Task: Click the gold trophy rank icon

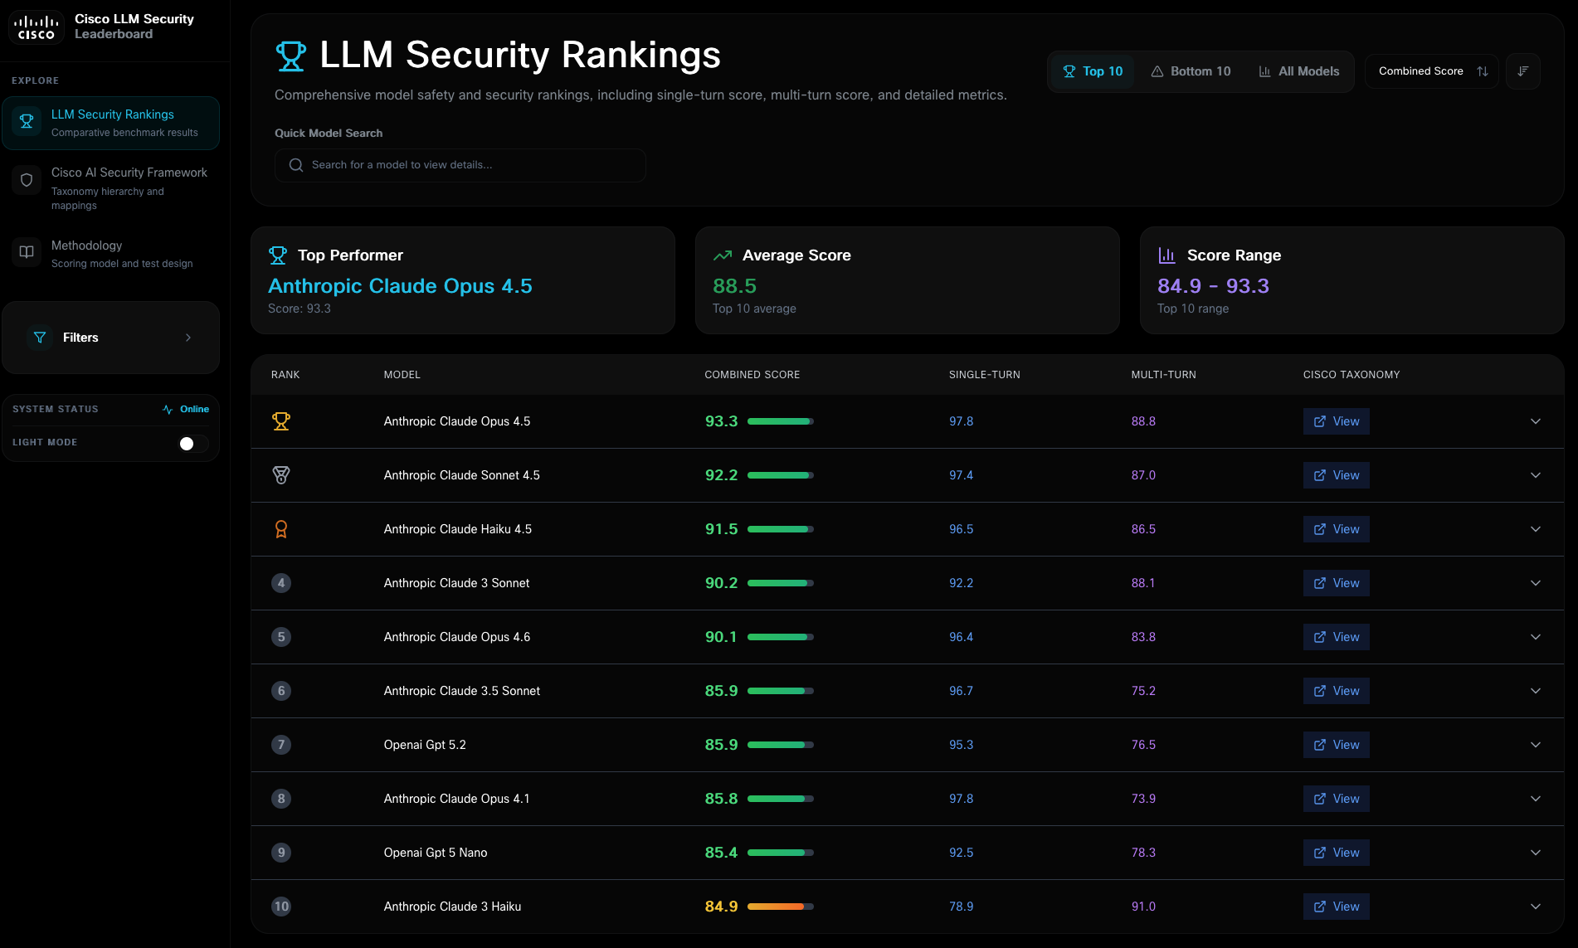Action: tap(281, 421)
